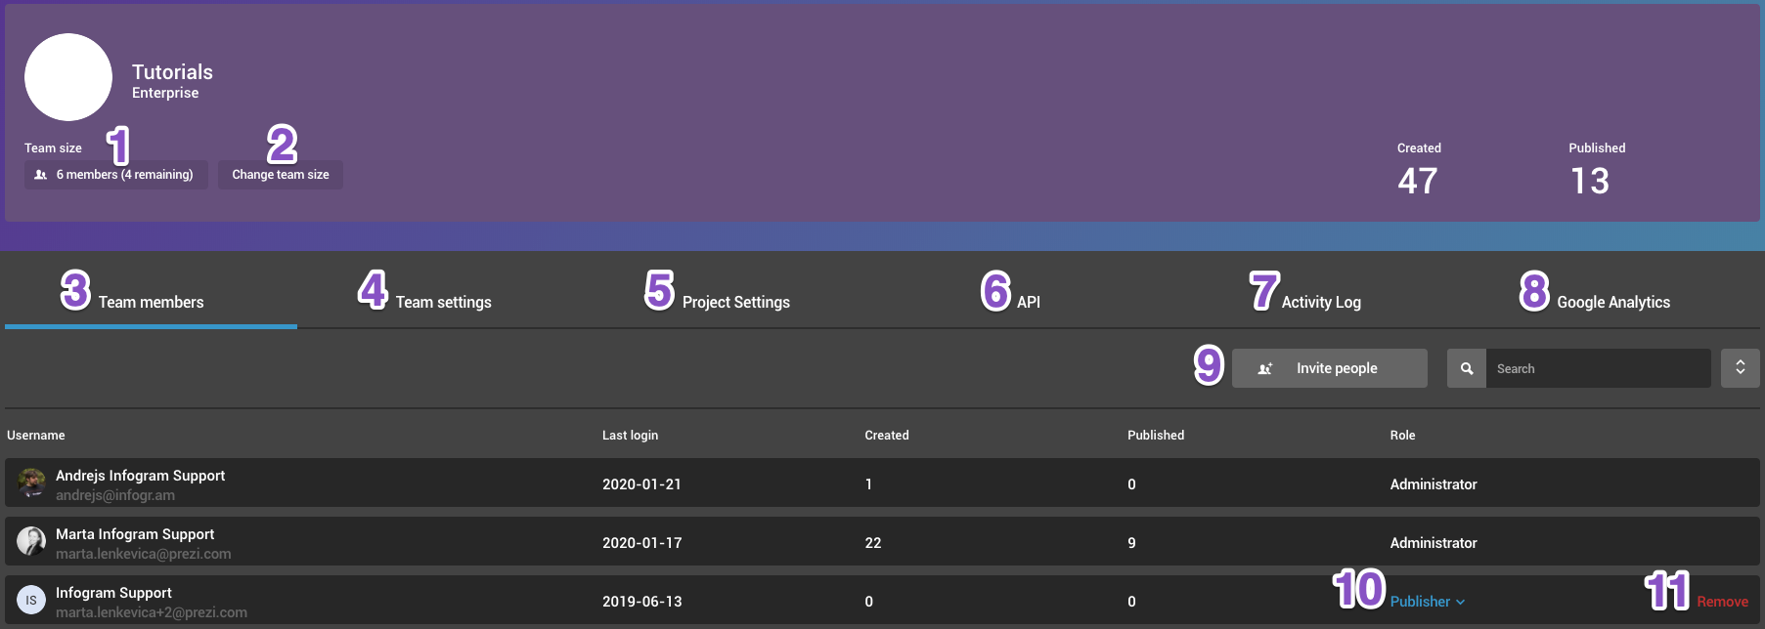The image size is (1765, 629).
Task: Click the last login date 2020-01-17
Action: tap(641, 543)
